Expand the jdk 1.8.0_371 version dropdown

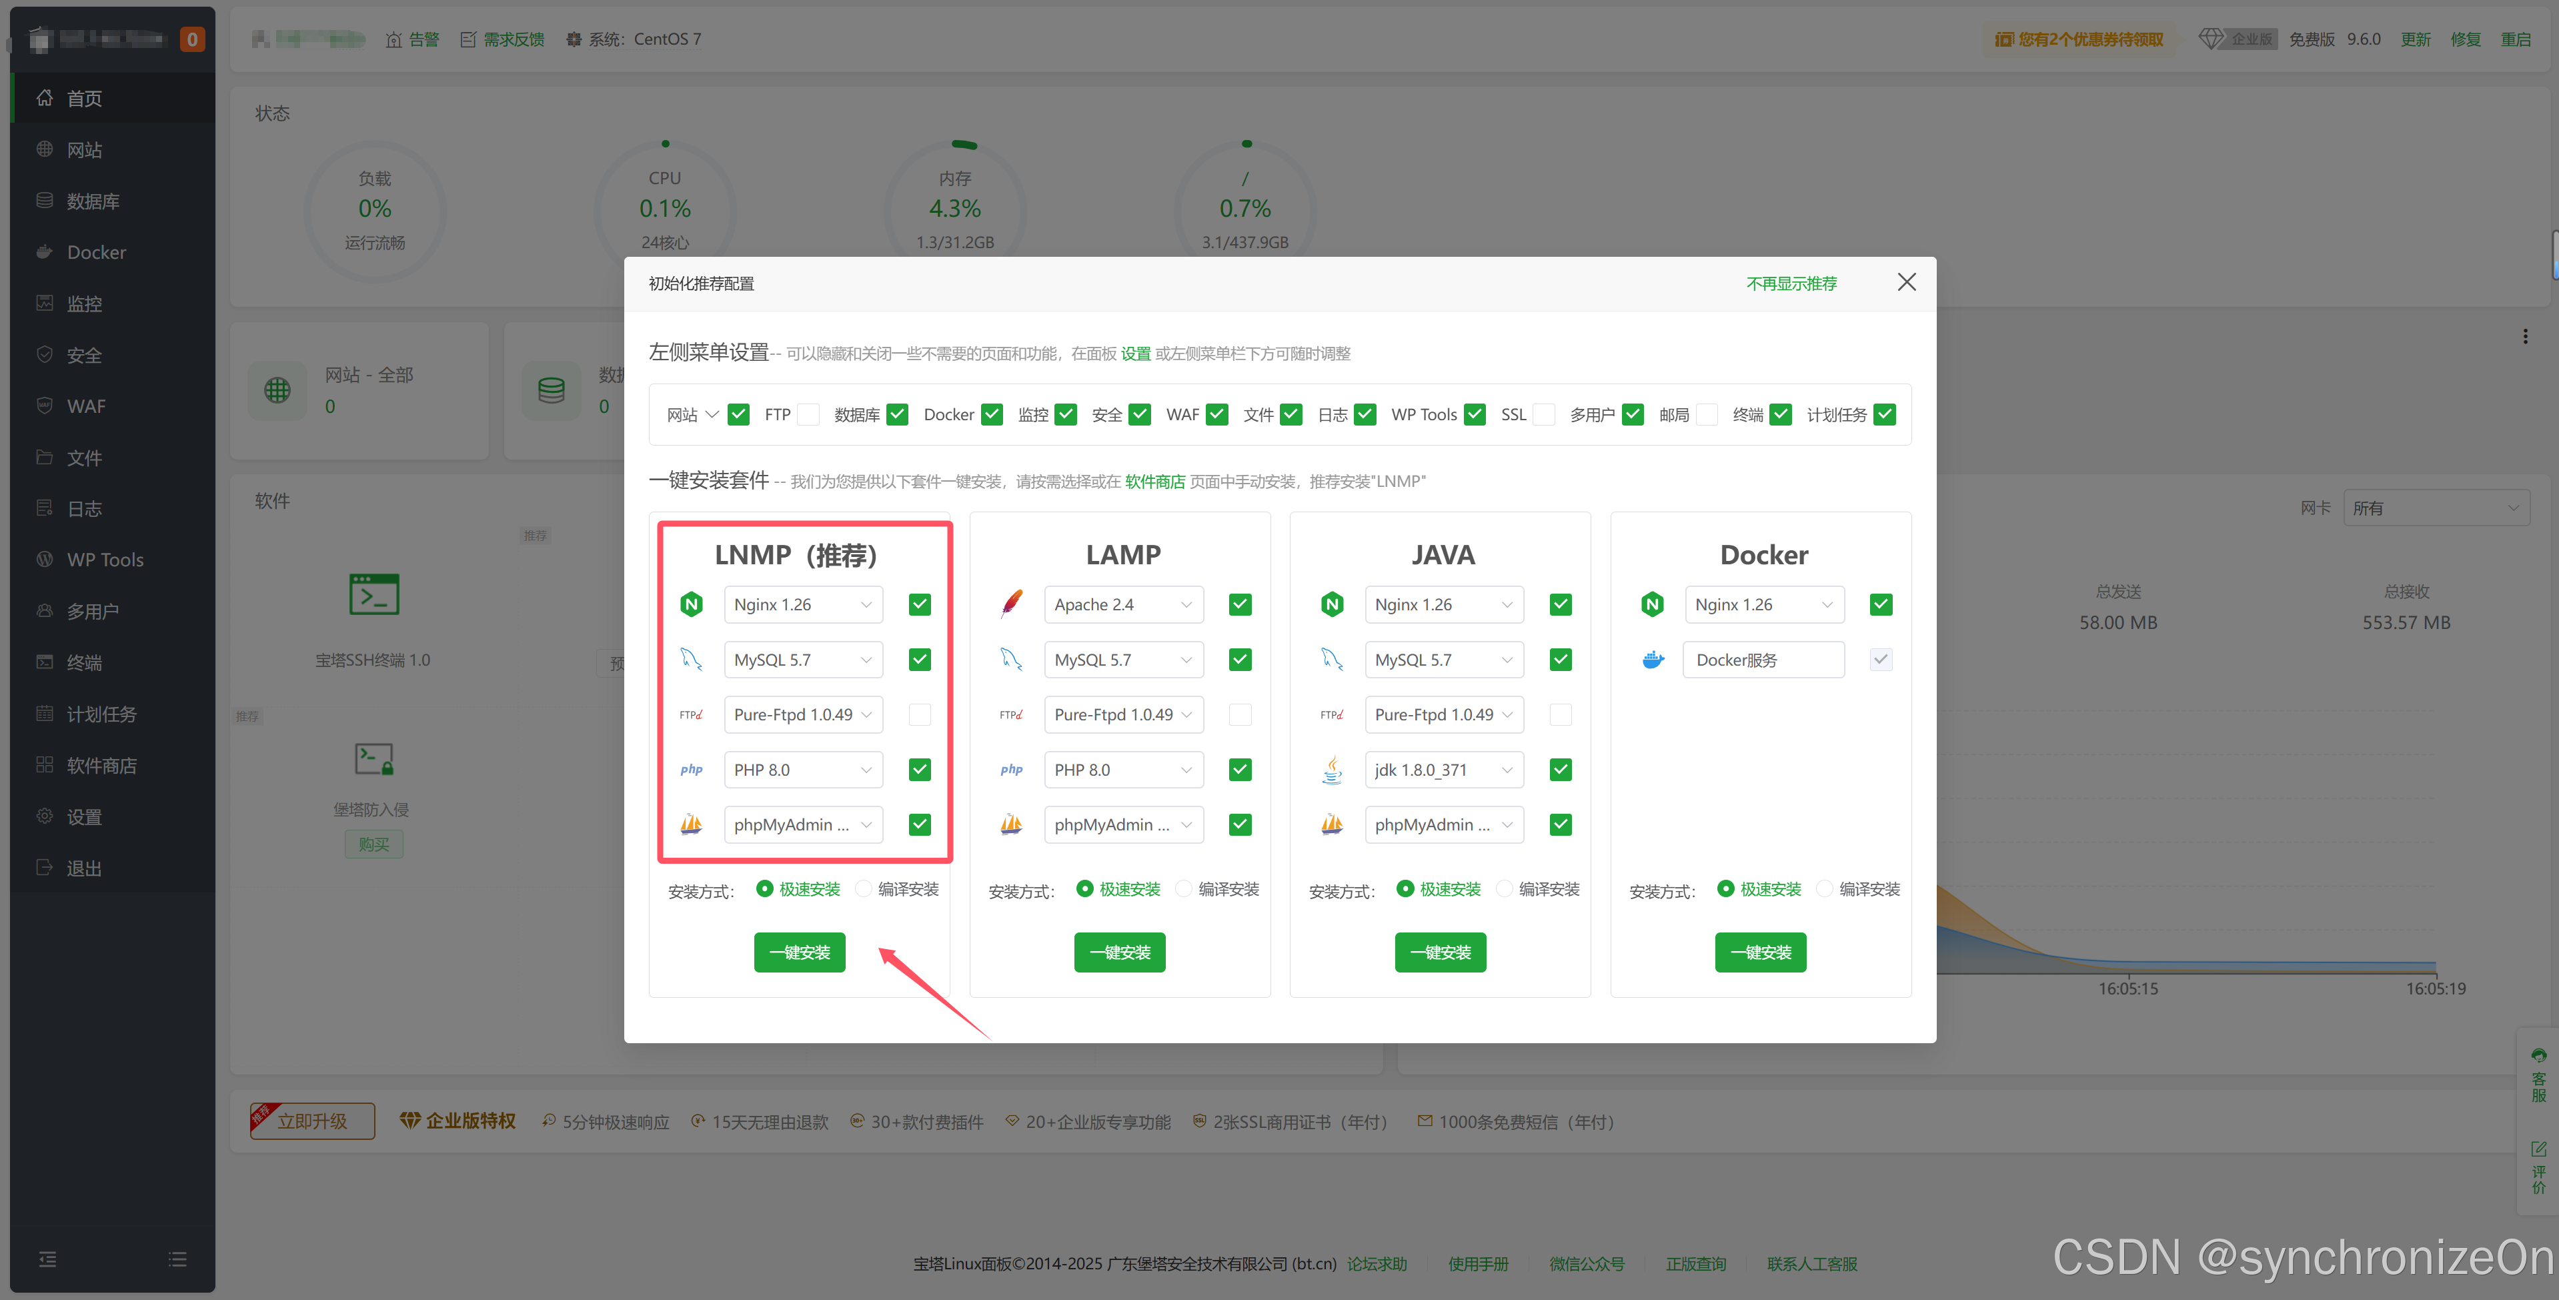click(1443, 770)
